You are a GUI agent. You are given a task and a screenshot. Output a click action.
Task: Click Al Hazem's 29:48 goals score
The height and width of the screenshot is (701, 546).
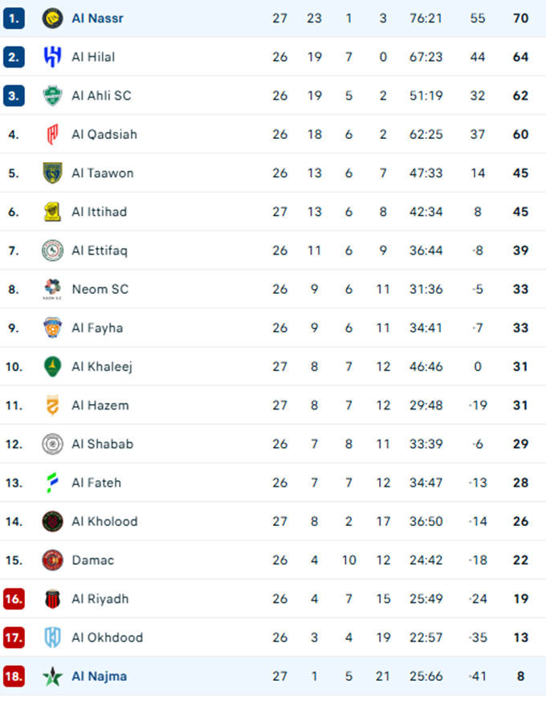click(426, 406)
